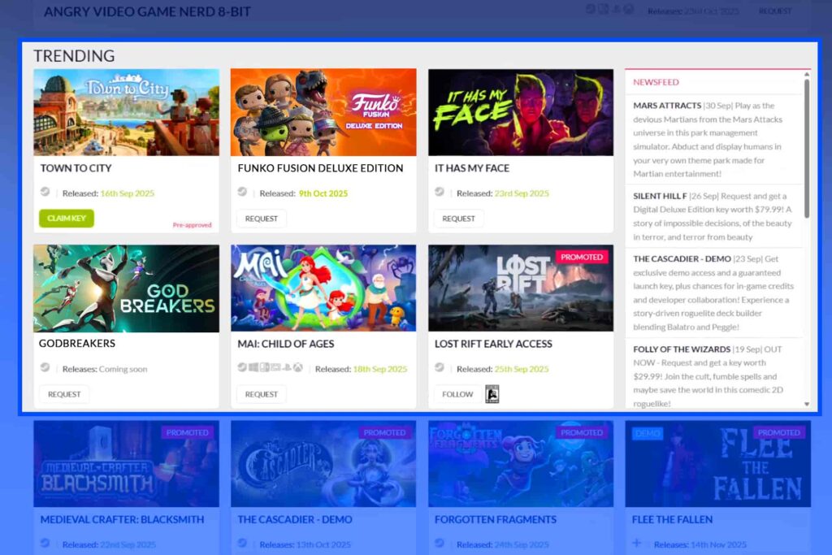Follow Lost Rift Early Access
Screen dimensions: 832x555
(x=457, y=394)
